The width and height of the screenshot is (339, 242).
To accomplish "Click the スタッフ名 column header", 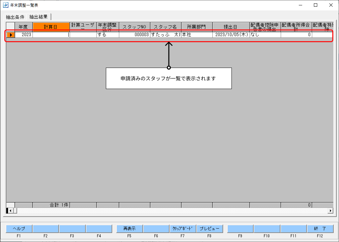I will click(166, 27).
